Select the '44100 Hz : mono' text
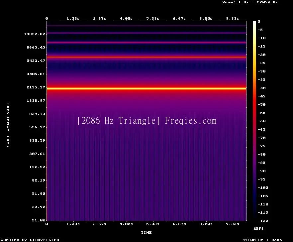The width and height of the screenshot is (293, 242). [262, 240]
